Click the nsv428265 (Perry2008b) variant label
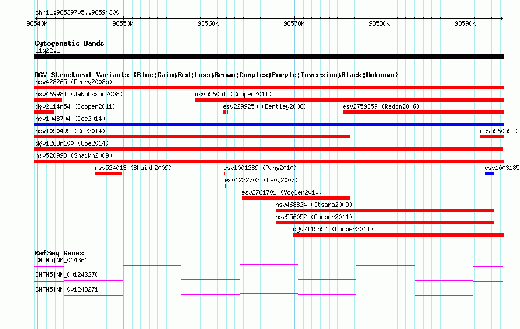 (74, 82)
